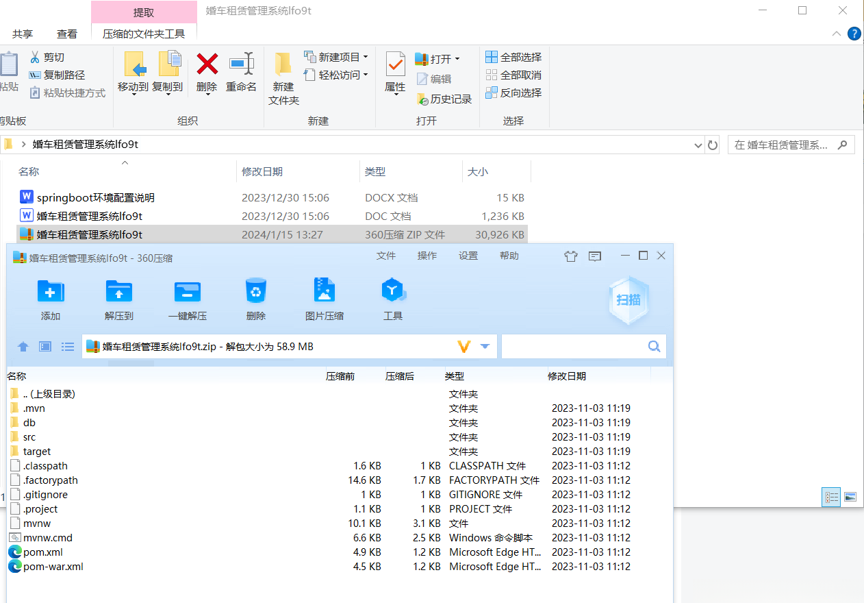The width and height of the screenshot is (864, 603).
Task: Open the 操作 menu in 360压缩
Action: [427, 256]
